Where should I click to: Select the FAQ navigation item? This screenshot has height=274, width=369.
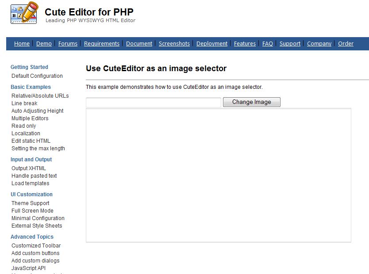pyautogui.click(x=268, y=43)
